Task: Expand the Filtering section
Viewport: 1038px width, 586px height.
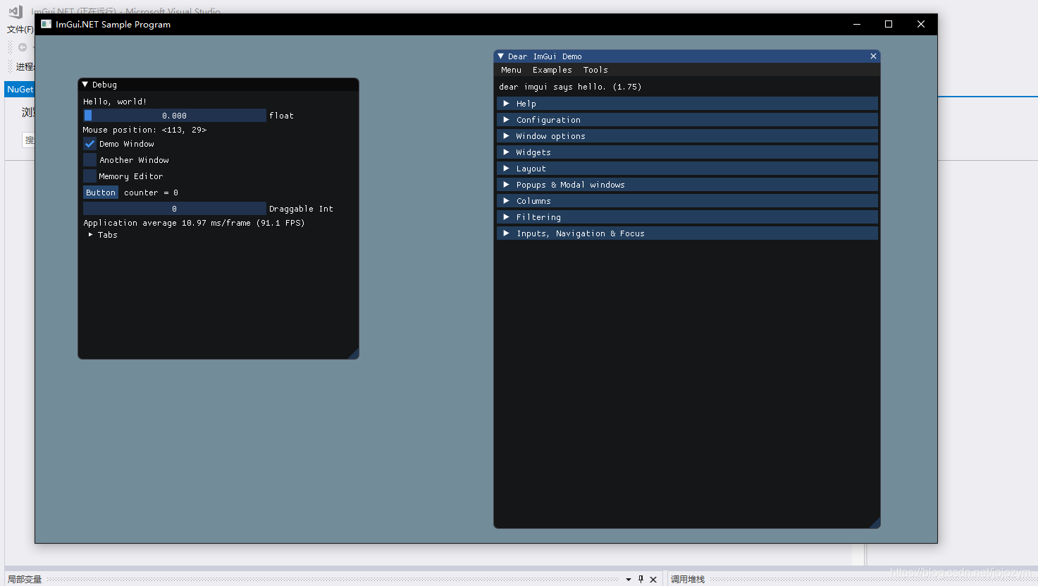Action: click(687, 217)
